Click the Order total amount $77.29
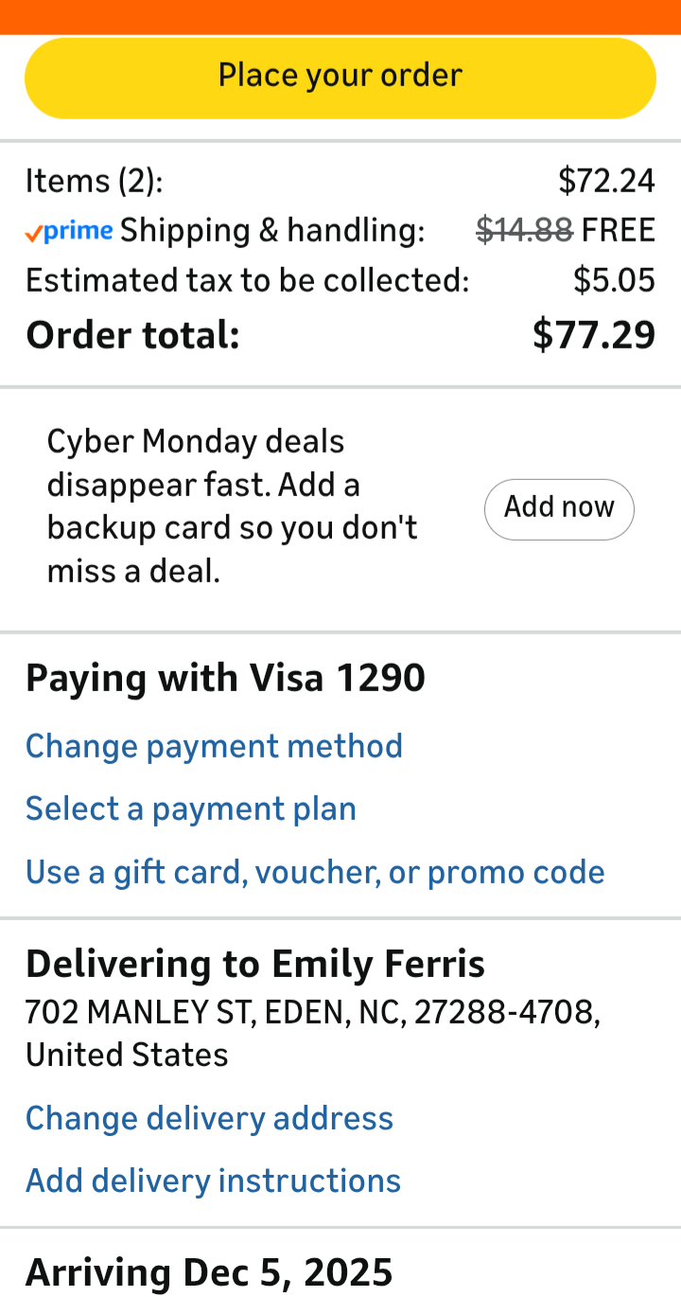The height and width of the screenshot is (1297, 681). (594, 334)
